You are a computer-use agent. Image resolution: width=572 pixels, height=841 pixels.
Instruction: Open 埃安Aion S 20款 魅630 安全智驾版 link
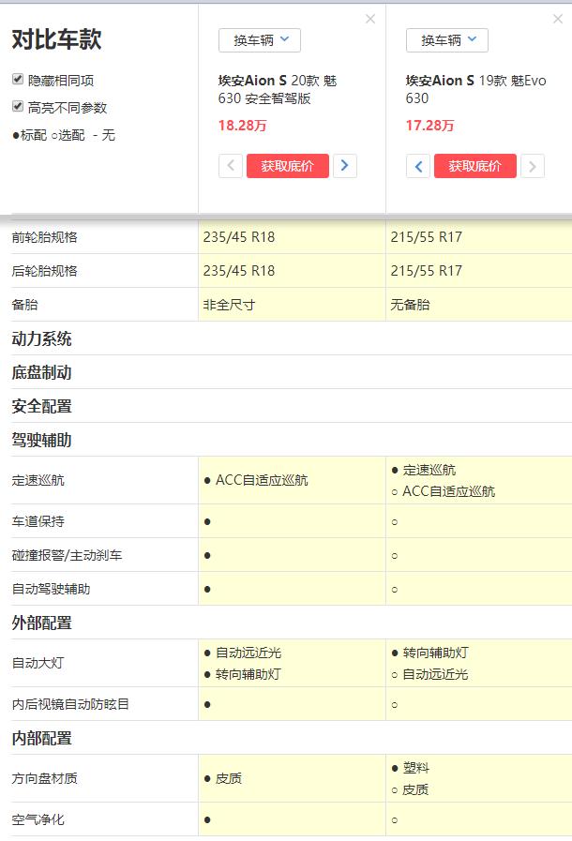(278, 89)
